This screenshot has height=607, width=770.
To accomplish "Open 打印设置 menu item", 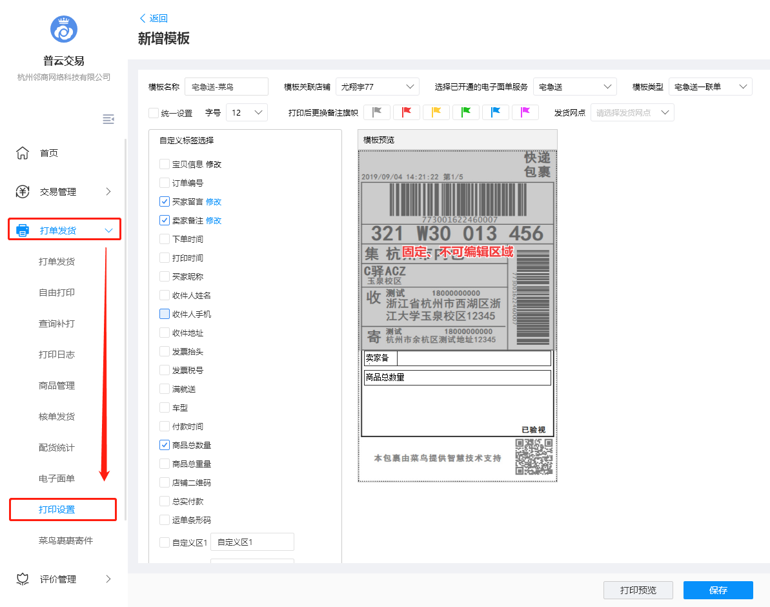I will coord(57,509).
